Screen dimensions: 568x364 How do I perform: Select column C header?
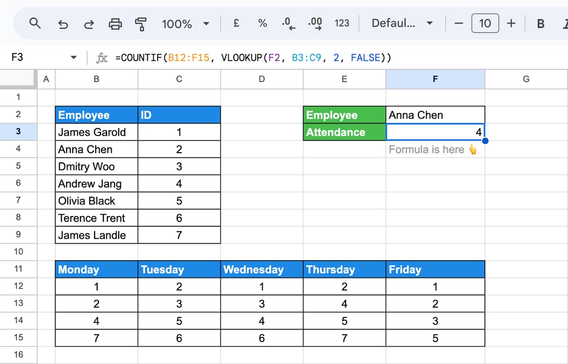point(179,79)
